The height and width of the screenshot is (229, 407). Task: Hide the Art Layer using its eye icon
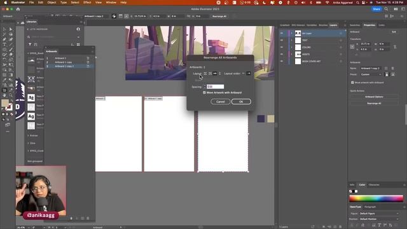coord(282,33)
